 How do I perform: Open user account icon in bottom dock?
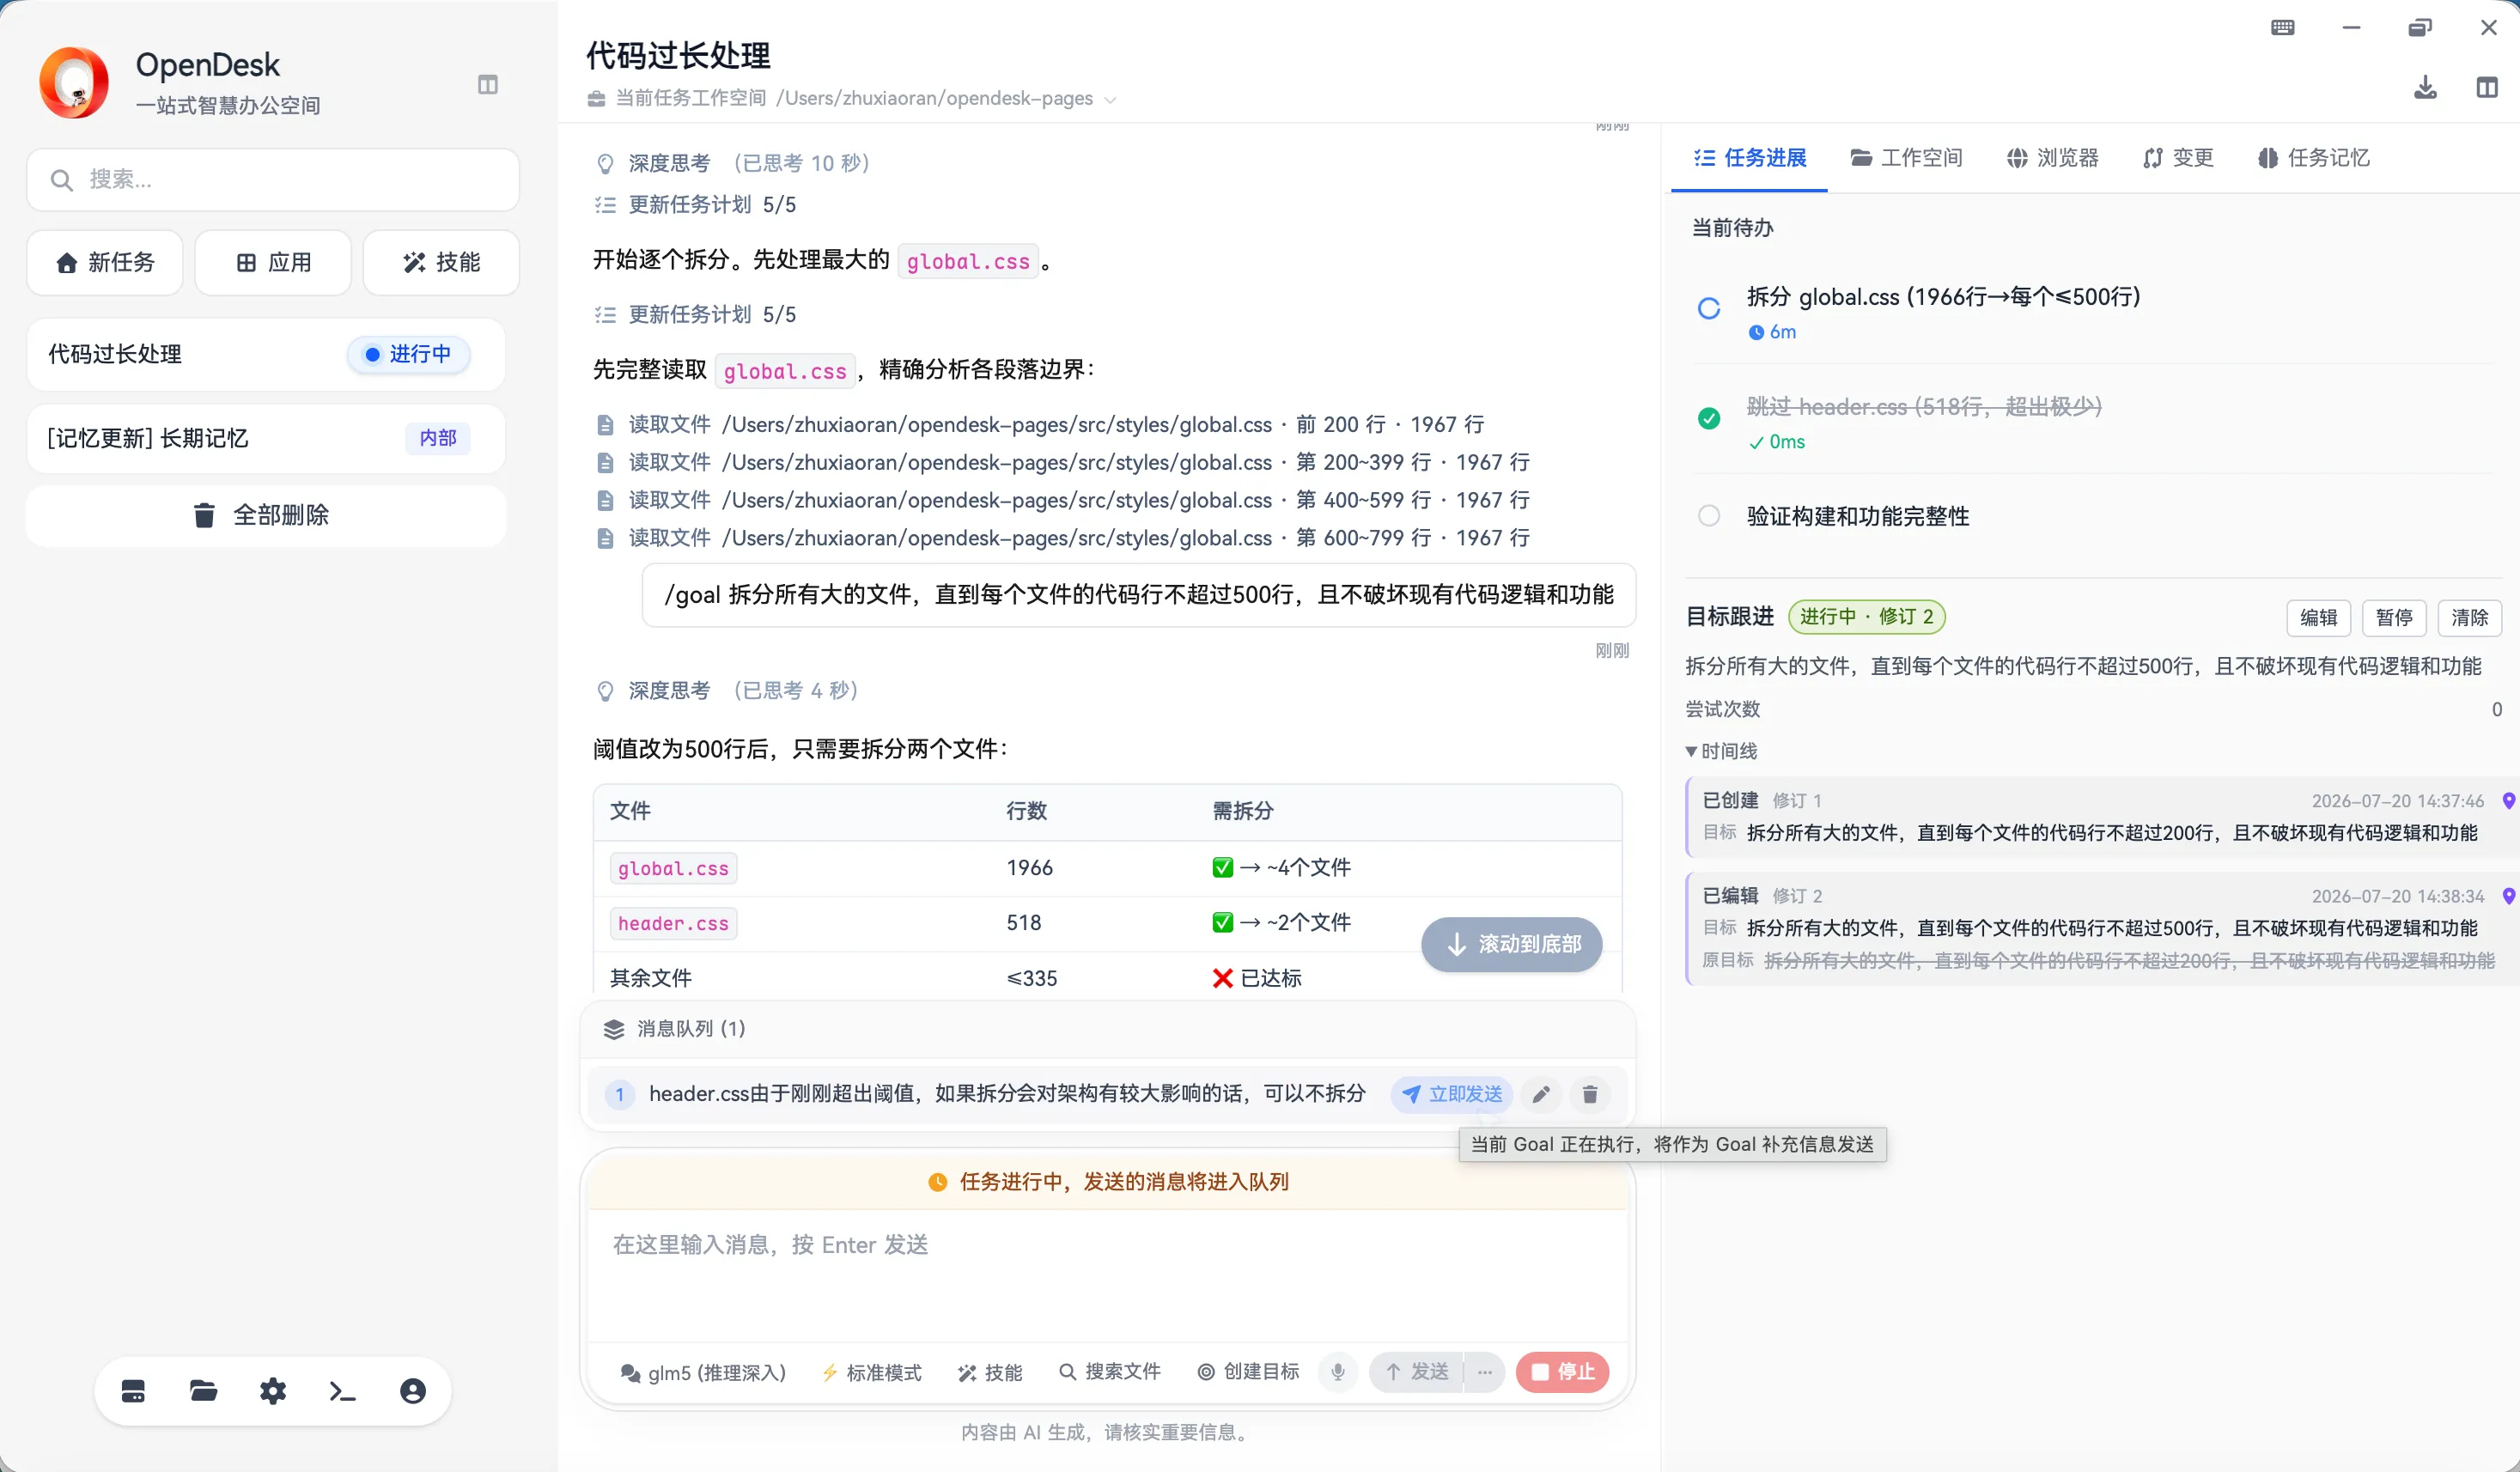point(413,1391)
